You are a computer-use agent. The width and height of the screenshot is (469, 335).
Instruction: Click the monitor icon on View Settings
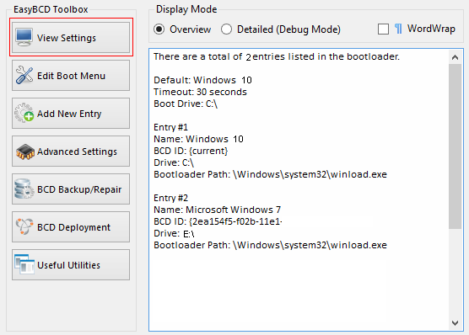(24, 38)
